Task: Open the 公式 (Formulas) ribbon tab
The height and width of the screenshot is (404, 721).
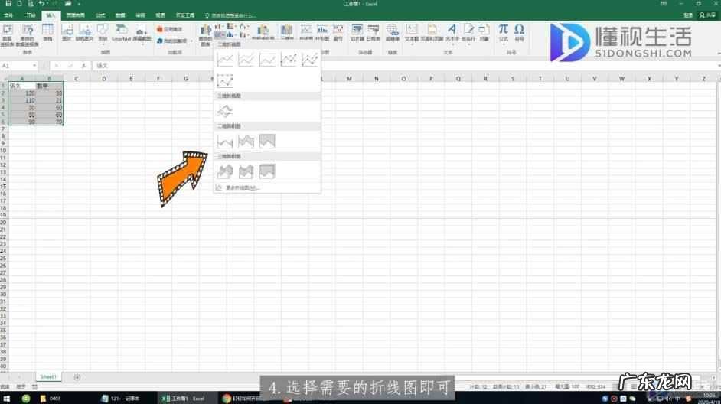Action: (x=100, y=15)
